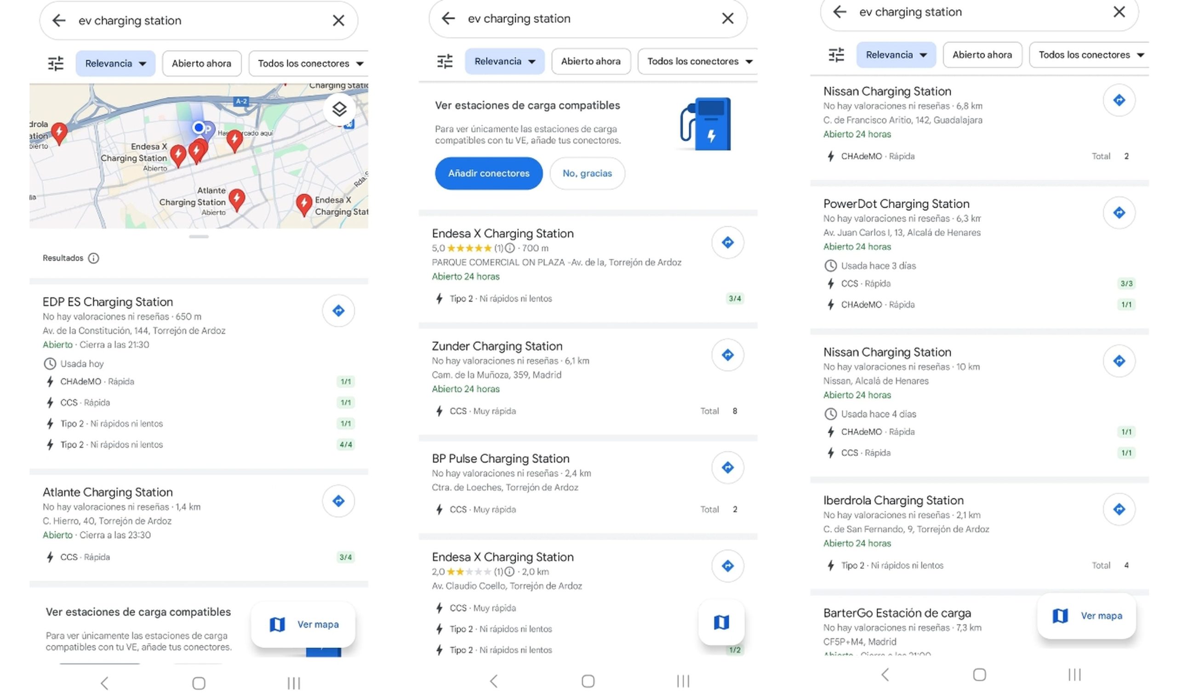1177x693 pixels.
Task: Get directions to Atlante Charging Station
Action: tap(338, 500)
